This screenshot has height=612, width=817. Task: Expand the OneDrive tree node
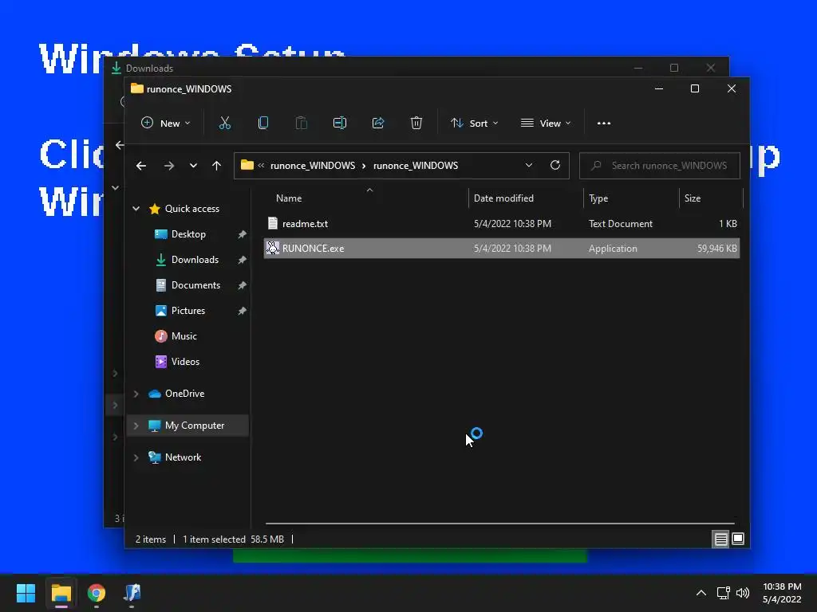(x=136, y=394)
